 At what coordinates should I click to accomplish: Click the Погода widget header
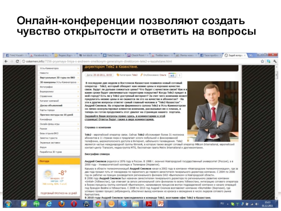(59, 161)
